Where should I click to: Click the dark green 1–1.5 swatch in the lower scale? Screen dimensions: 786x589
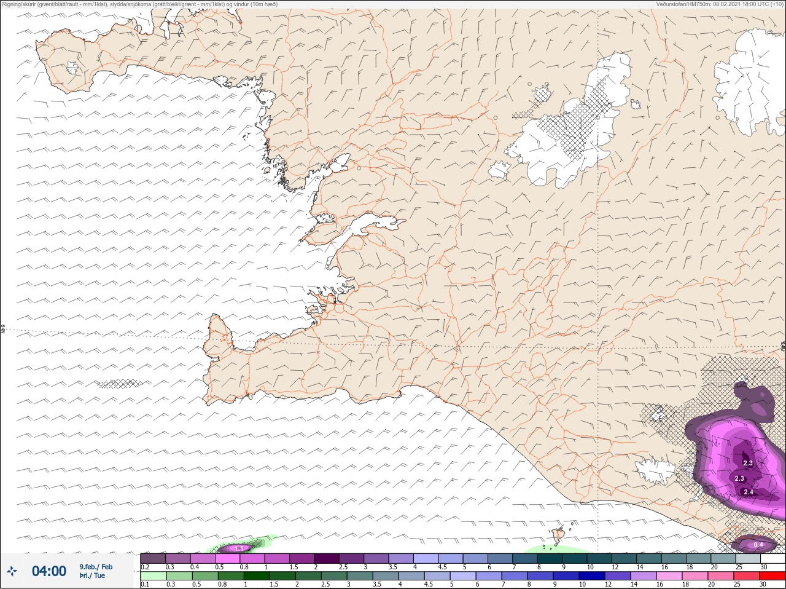pyautogui.click(x=257, y=576)
